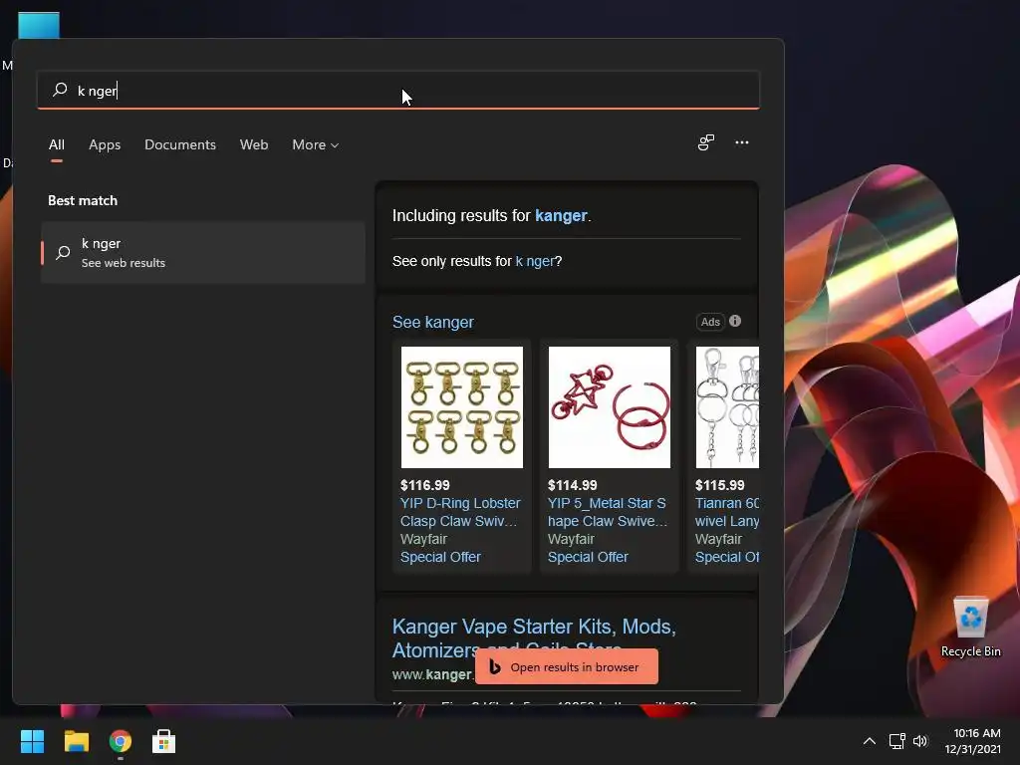Click the $116.99 price text

click(x=424, y=485)
